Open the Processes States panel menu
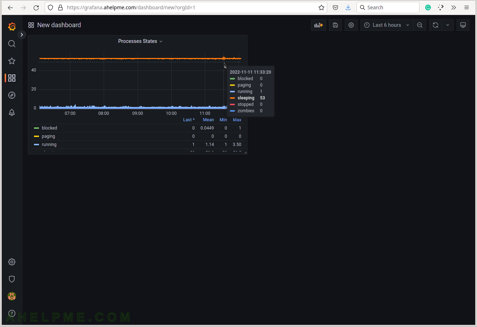The height and width of the screenshot is (327, 477). 140,41
